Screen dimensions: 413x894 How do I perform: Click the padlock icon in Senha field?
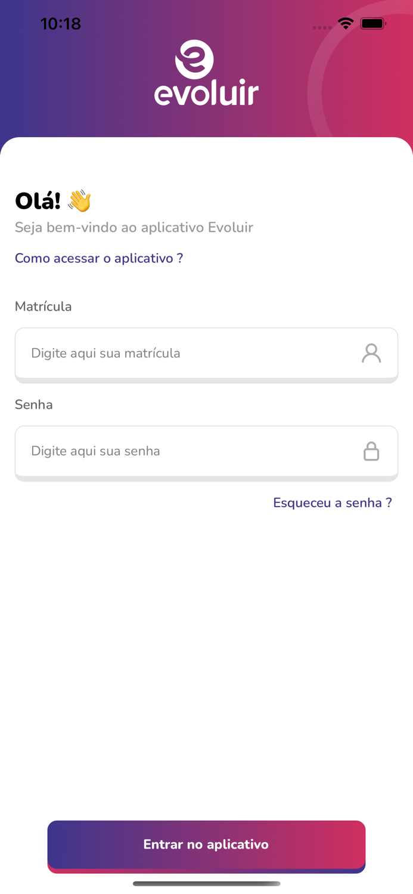[x=371, y=451]
